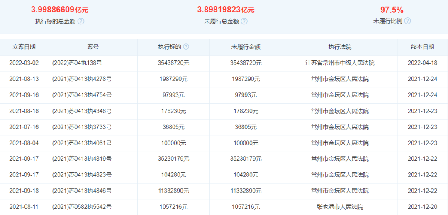Open case (2021)苏0413执3733号

pos(82,127)
